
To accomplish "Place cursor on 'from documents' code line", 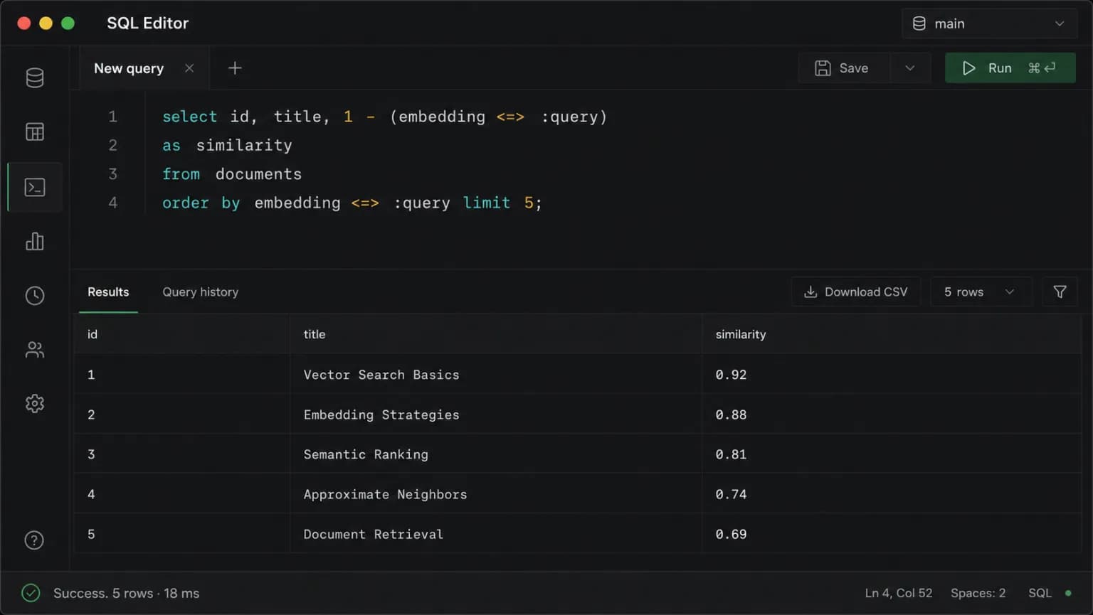I will [232, 174].
